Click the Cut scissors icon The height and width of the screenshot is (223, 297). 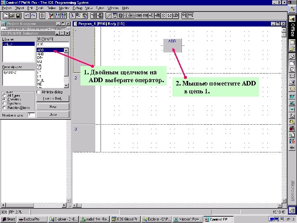72,16
